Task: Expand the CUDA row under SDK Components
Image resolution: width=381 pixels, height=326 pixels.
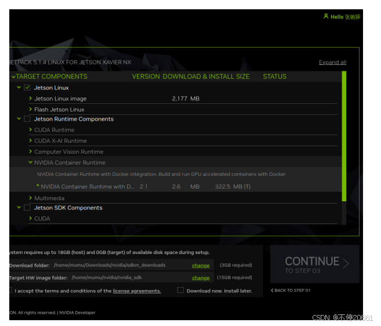Action: (x=30, y=218)
